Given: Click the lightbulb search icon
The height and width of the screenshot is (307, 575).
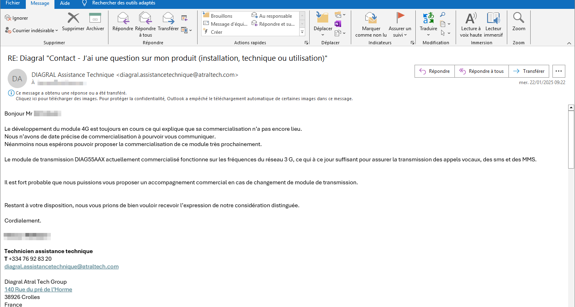Looking at the screenshot, I should click(84, 3).
